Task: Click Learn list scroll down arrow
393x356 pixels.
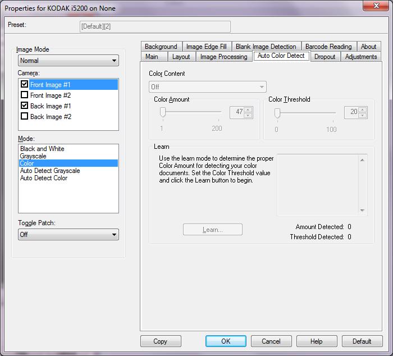Action: point(362,210)
